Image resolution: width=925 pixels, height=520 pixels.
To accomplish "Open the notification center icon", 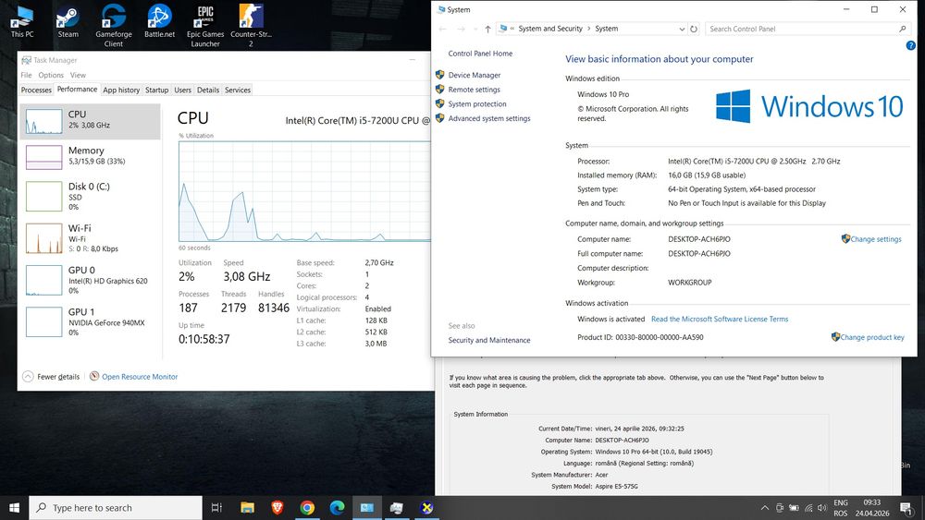I will tap(906, 508).
